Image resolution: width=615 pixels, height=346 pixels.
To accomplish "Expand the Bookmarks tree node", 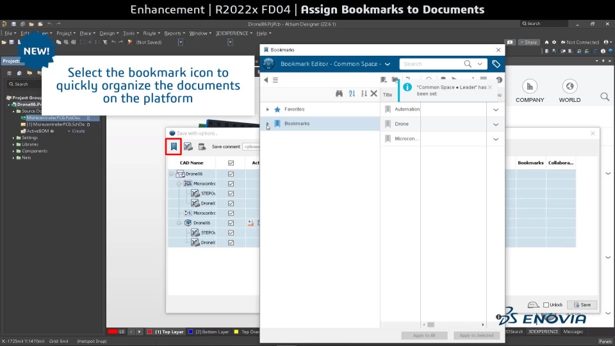I will click(268, 124).
